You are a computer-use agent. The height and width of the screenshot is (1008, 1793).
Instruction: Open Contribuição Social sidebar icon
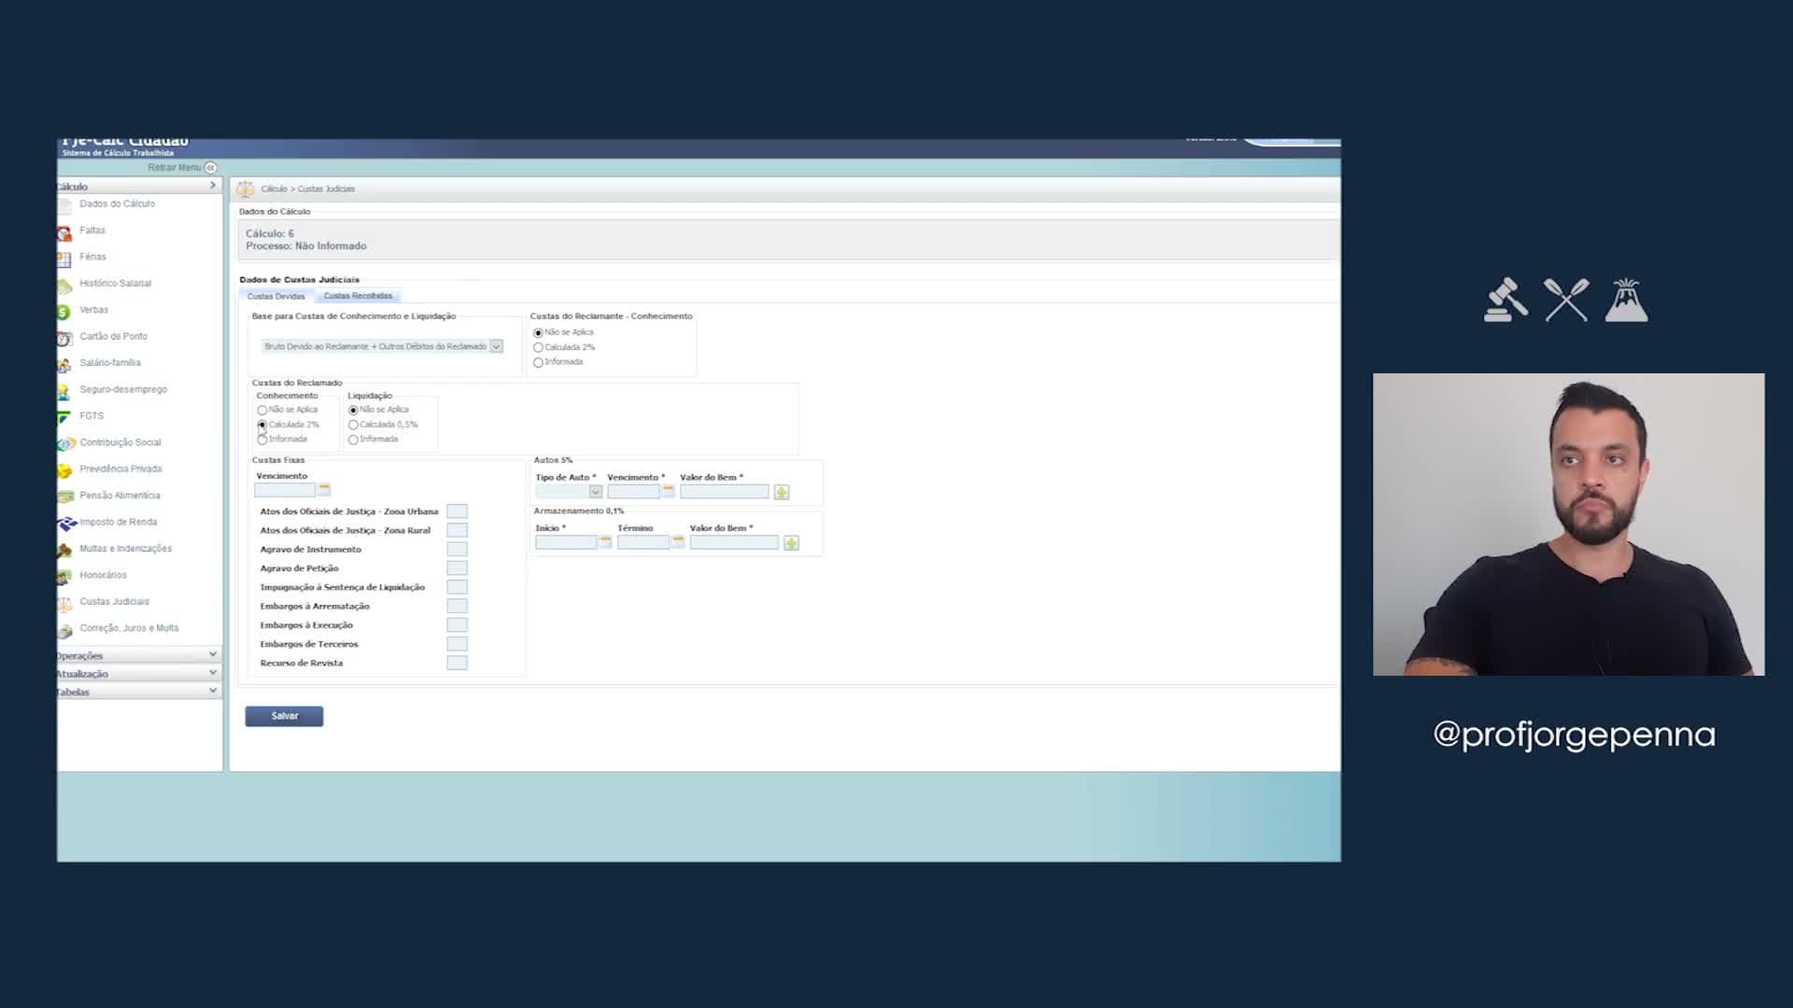64,444
